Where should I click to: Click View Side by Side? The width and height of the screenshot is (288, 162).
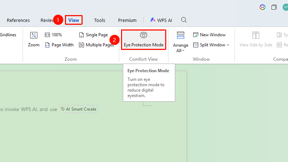point(256,40)
